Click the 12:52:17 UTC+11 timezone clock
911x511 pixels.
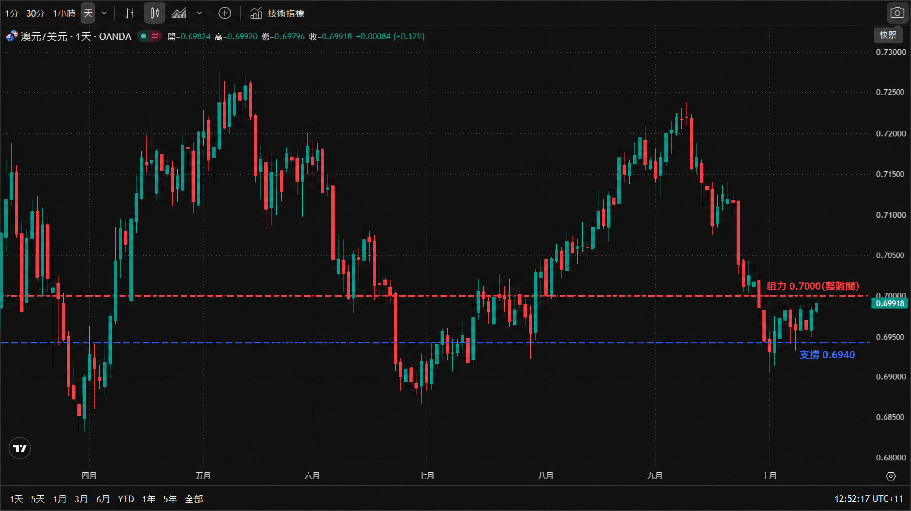pyautogui.click(x=869, y=499)
